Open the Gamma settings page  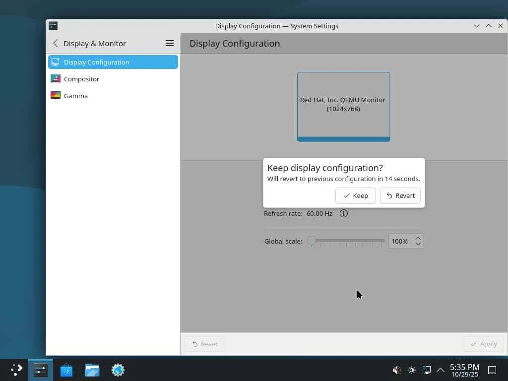pos(113,96)
